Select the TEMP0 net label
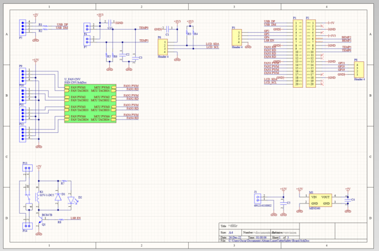Image resolution: width=379 pixels, height=251 pixels. tap(144, 28)
